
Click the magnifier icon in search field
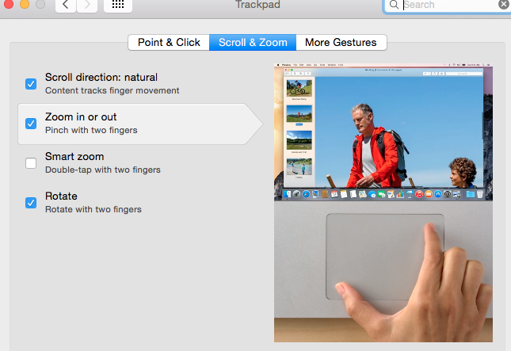[394, 5]
